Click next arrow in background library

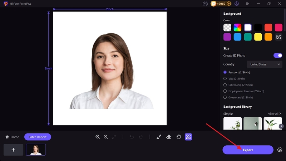(x=281, y=126)
